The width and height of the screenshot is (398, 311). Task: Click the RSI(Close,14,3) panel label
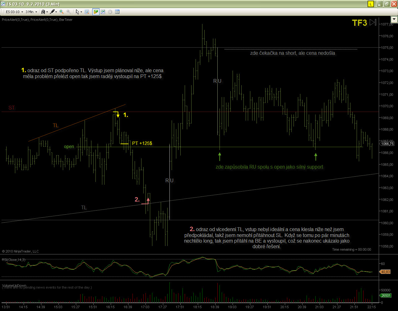tap(14, 259)
